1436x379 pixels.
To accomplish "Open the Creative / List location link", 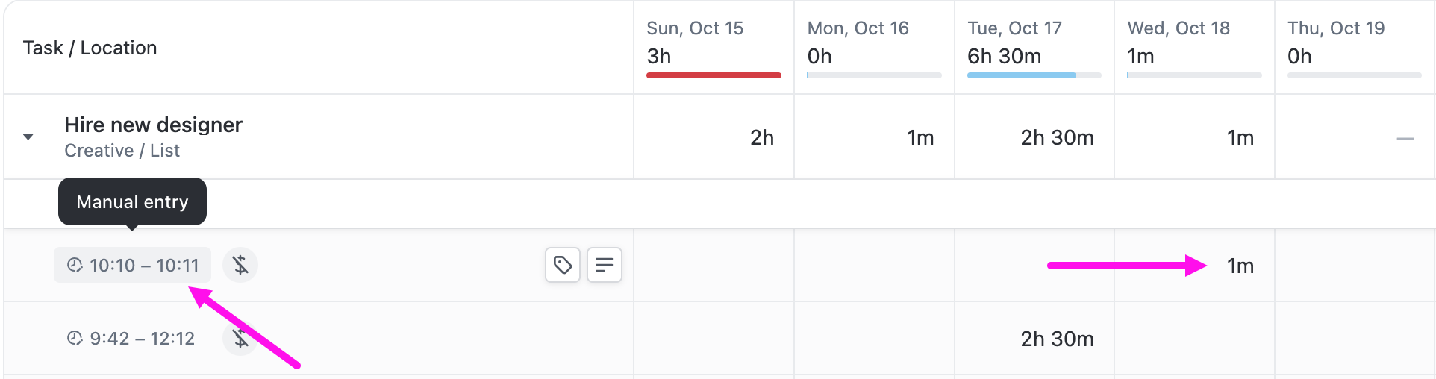I will pos(122,151).
